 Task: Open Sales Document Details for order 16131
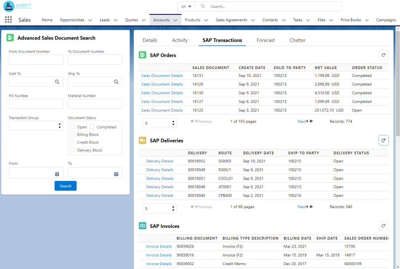(162, 75)
